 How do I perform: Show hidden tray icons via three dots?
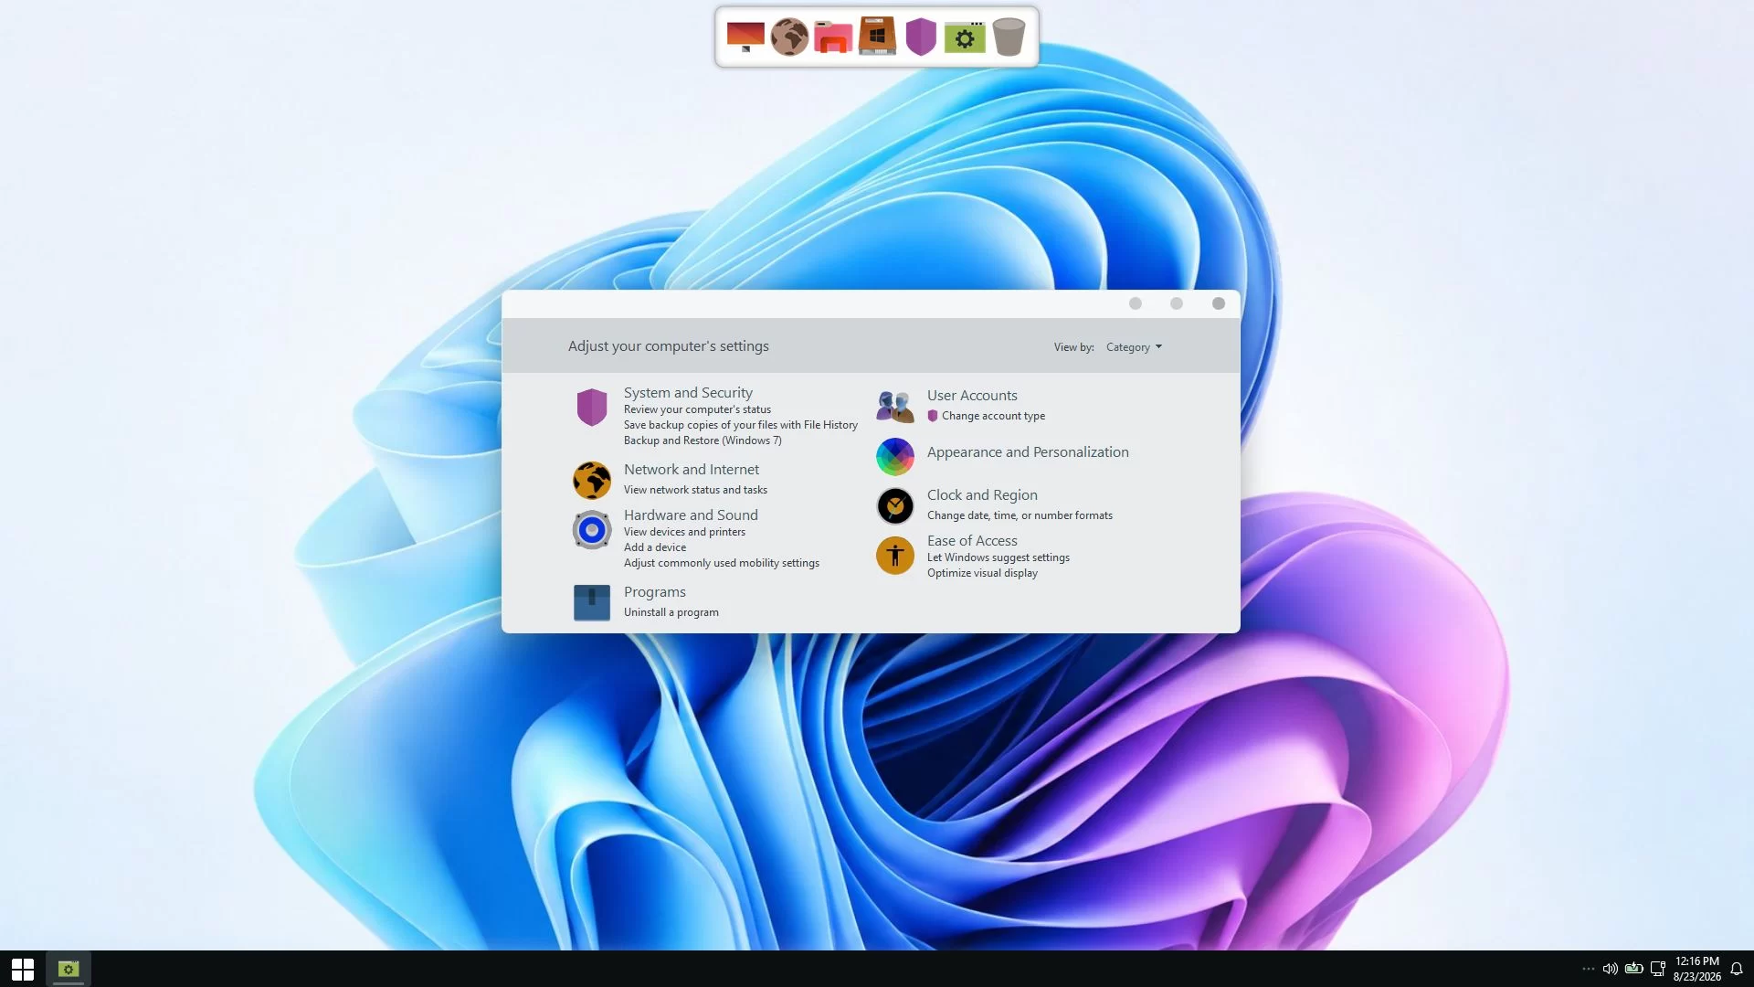(1589, 969)
